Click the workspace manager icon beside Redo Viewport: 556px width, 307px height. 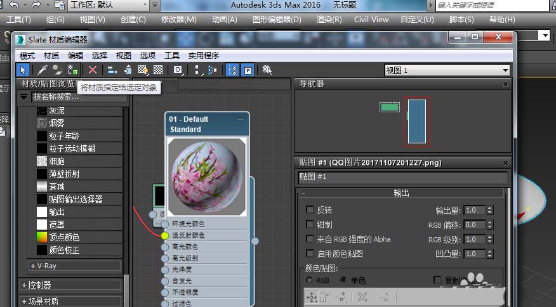pos(60,5)
